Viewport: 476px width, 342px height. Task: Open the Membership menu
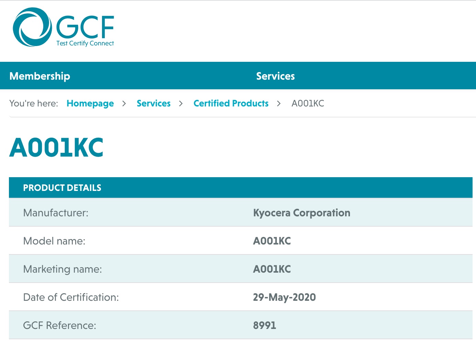click(x=40, y=76)
